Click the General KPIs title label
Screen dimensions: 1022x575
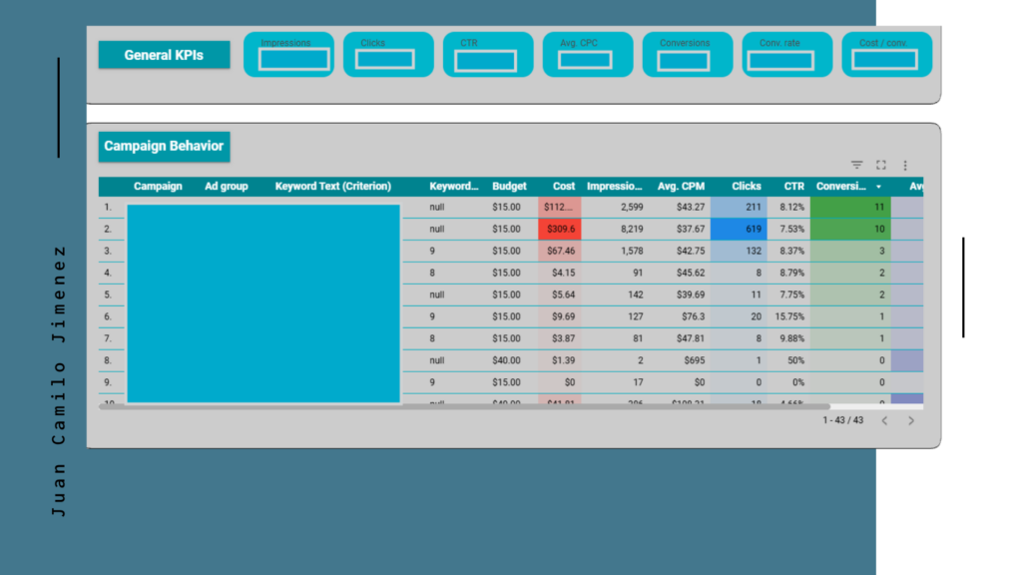coord(165,55)
